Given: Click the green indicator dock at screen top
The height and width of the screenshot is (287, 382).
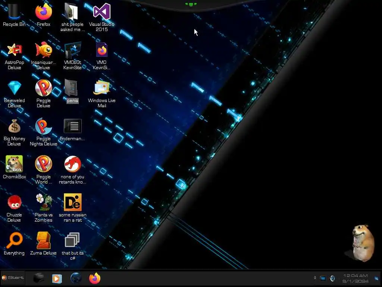Looking at the screenshot, I should [191, 4].
